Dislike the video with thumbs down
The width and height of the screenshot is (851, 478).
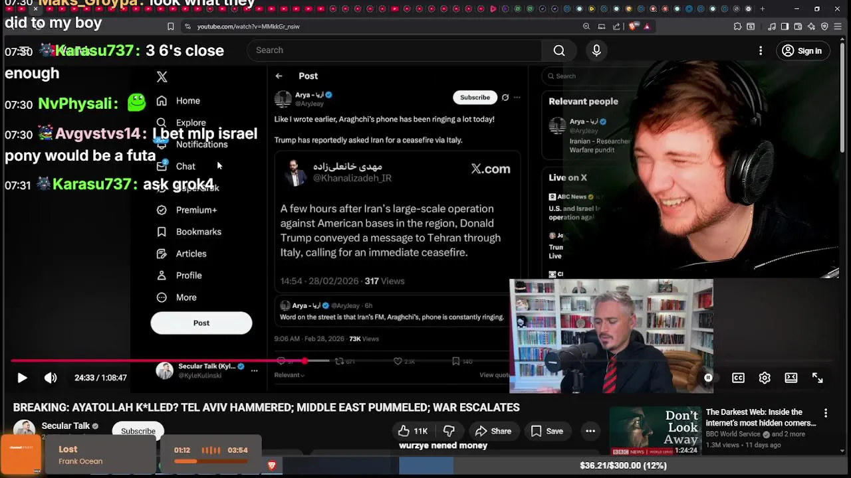[449, 431]
